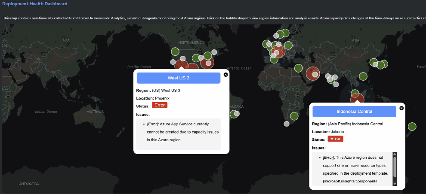Select the leftmost green bubble in North America
The width and height of the screenshot is (426, 194).
point(175,52)
